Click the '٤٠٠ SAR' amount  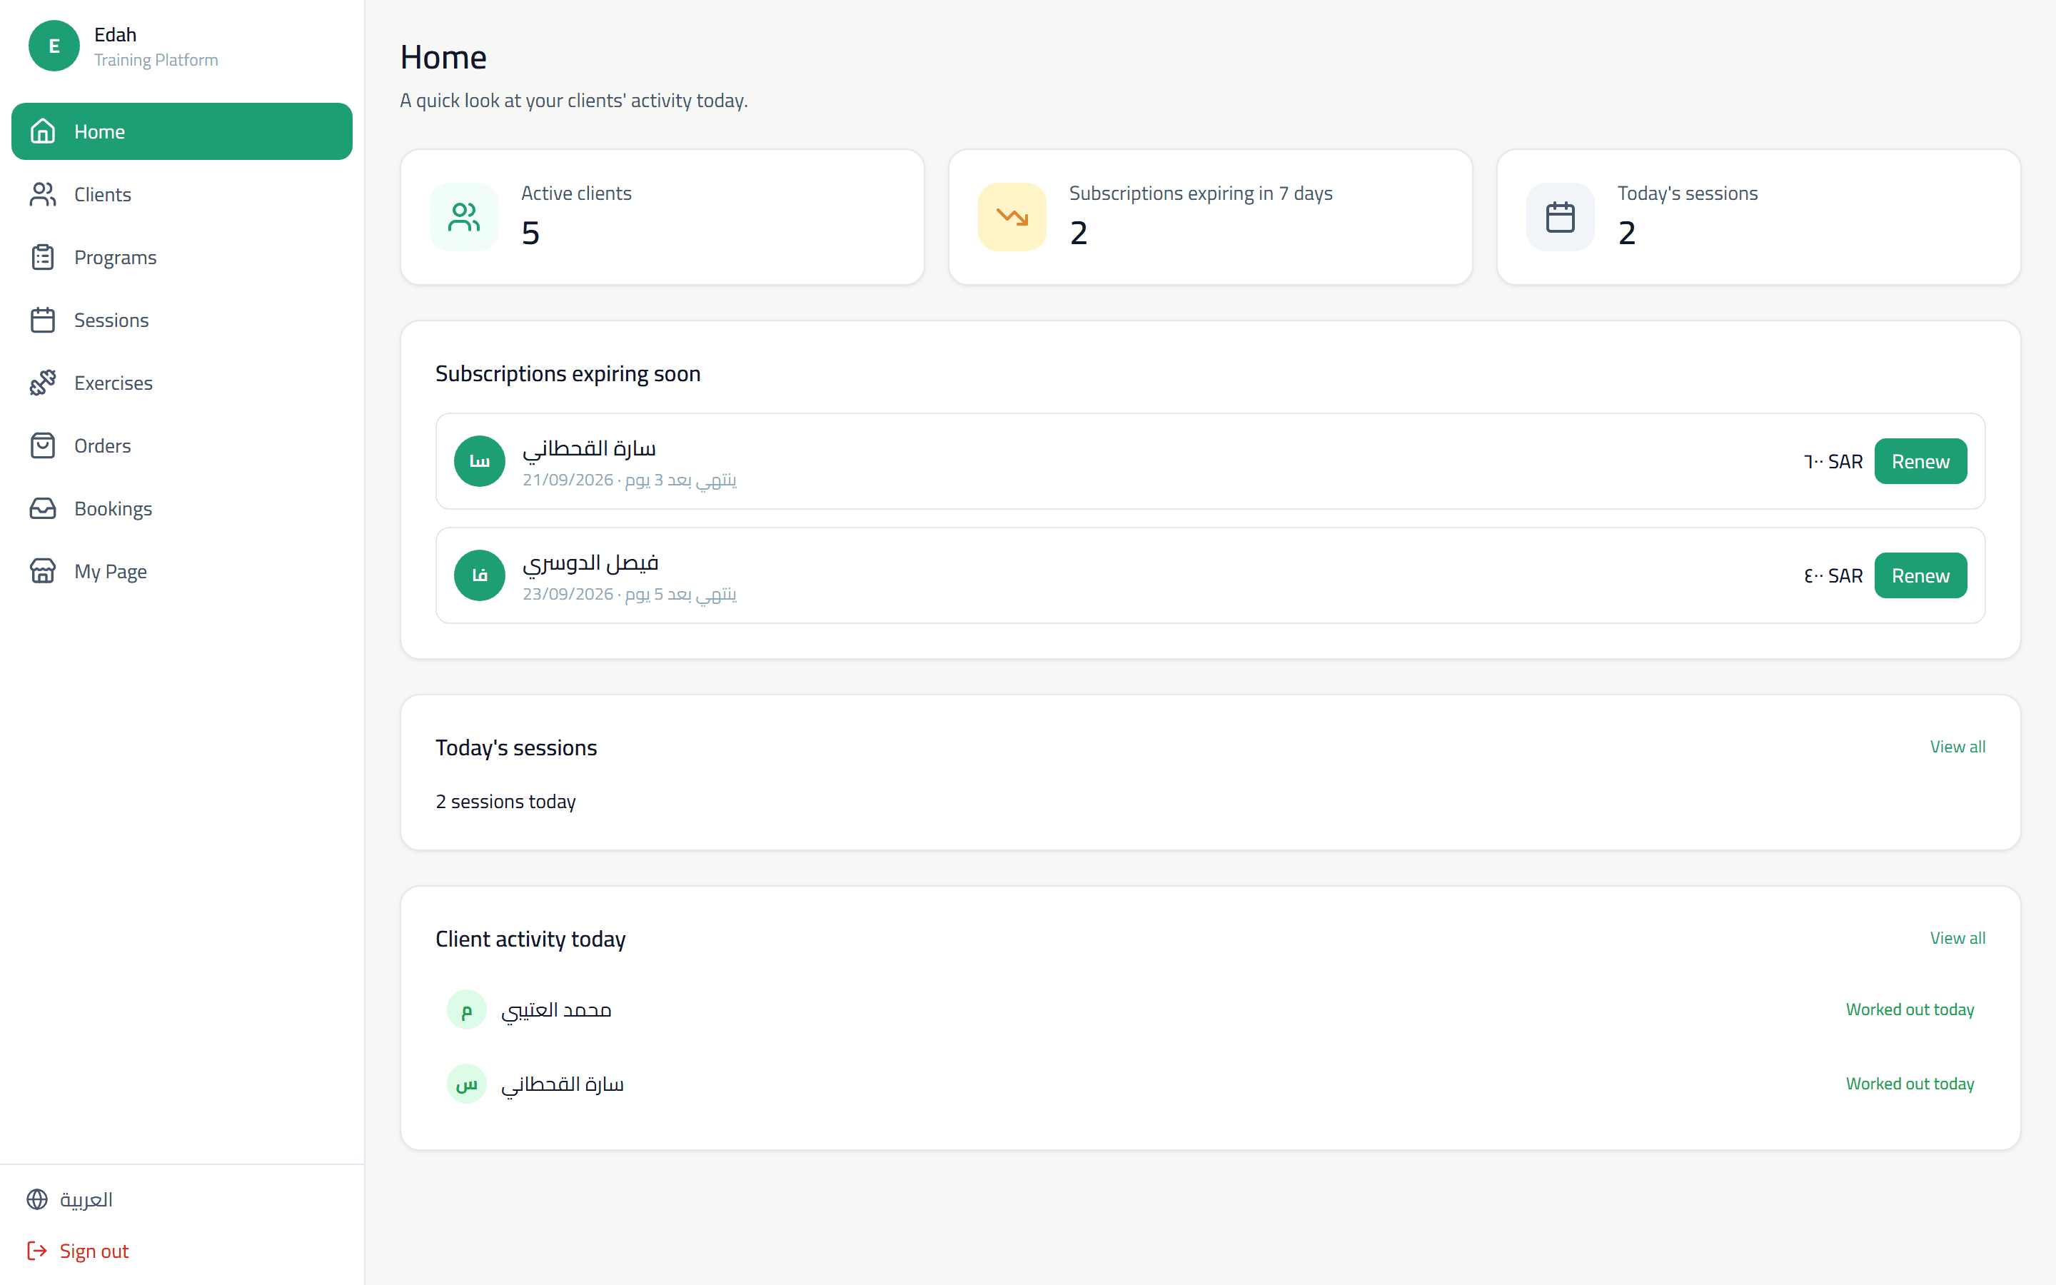[x=1833, y=575]
